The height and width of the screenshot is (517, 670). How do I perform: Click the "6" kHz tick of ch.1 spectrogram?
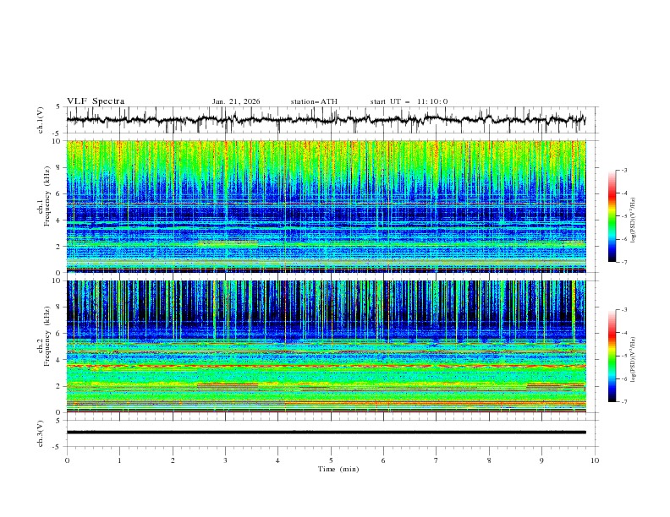point(58,193)
